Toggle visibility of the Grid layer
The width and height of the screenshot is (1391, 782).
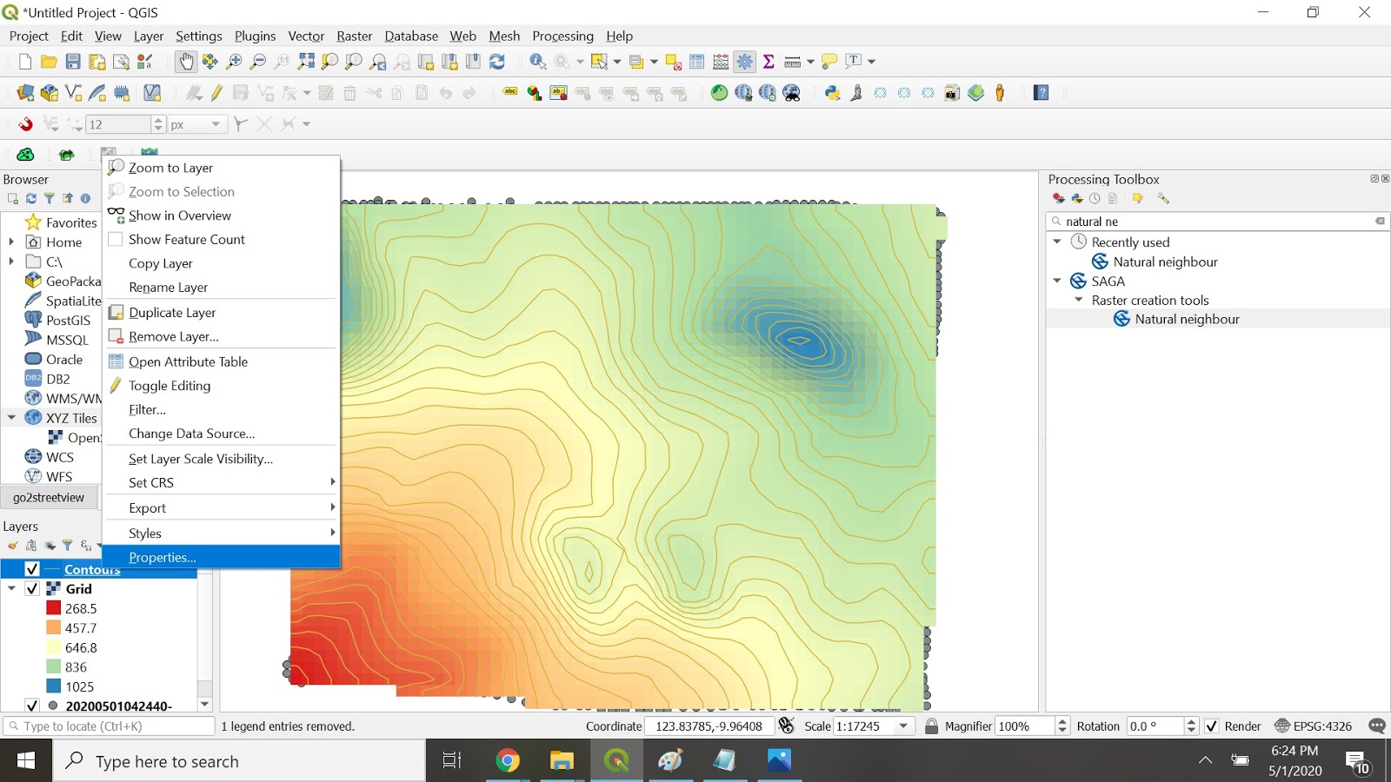click(x=32, y=588)
